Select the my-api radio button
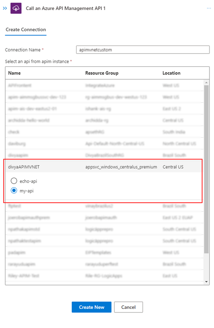Viewport: 214px width, 328px height. click(x=14, y=191)
